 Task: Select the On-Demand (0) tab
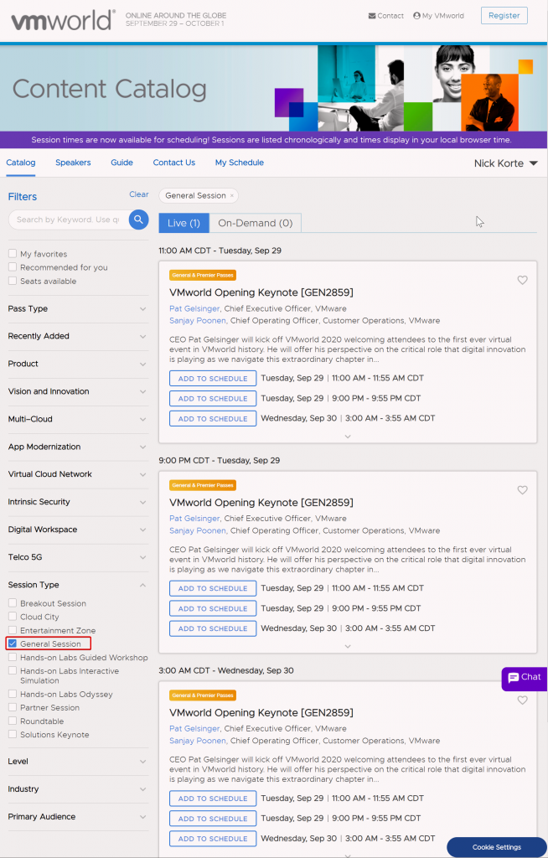tap(255, 223)
